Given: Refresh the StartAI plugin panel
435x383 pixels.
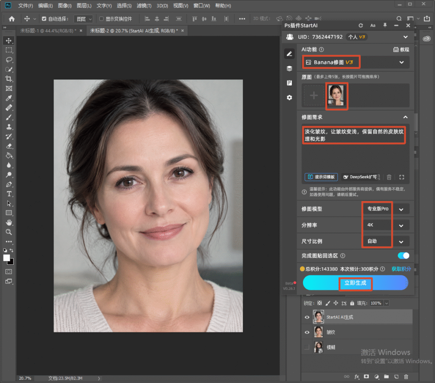Looking at the screenshot, I should click(361, 26).
